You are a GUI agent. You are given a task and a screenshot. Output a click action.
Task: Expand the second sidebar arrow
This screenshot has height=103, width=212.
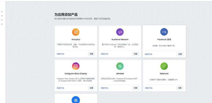point(2,16)
